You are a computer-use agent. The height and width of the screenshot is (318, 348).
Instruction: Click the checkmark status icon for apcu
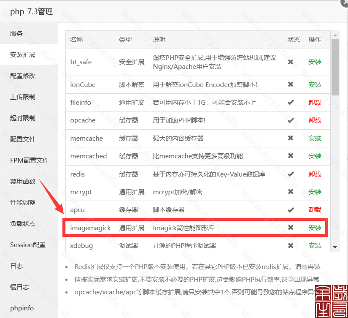291,209
